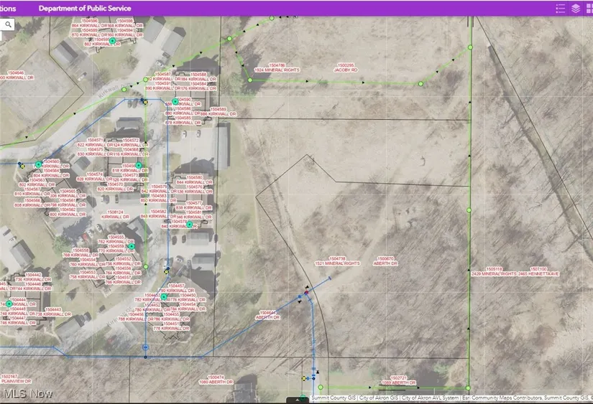Click the purple valve node on Aberth Dr

tap(306, 292)
